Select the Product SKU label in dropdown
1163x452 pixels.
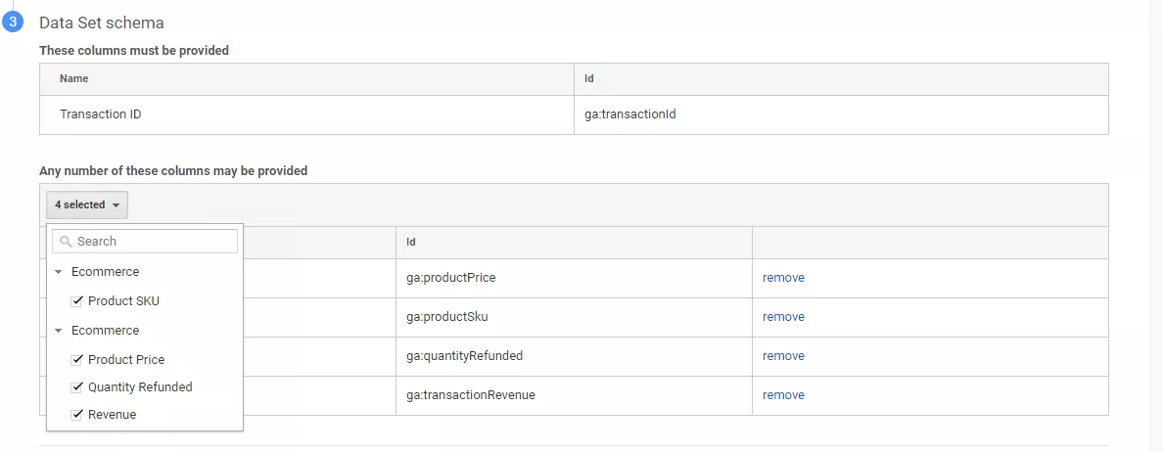coord(123,300)
